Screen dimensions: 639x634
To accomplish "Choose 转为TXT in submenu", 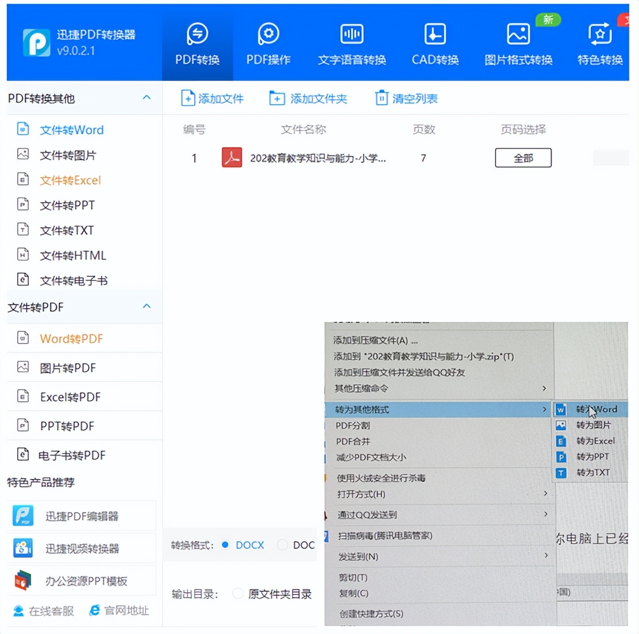I will pyautogui.click(x=591, y=473).
